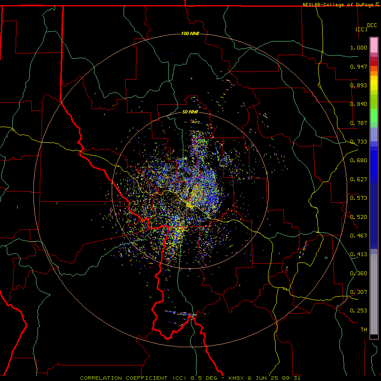Viewport: 381px width, 381px height.
Task: Click the 0.413 legend value
Action: (x=359, y=254)
